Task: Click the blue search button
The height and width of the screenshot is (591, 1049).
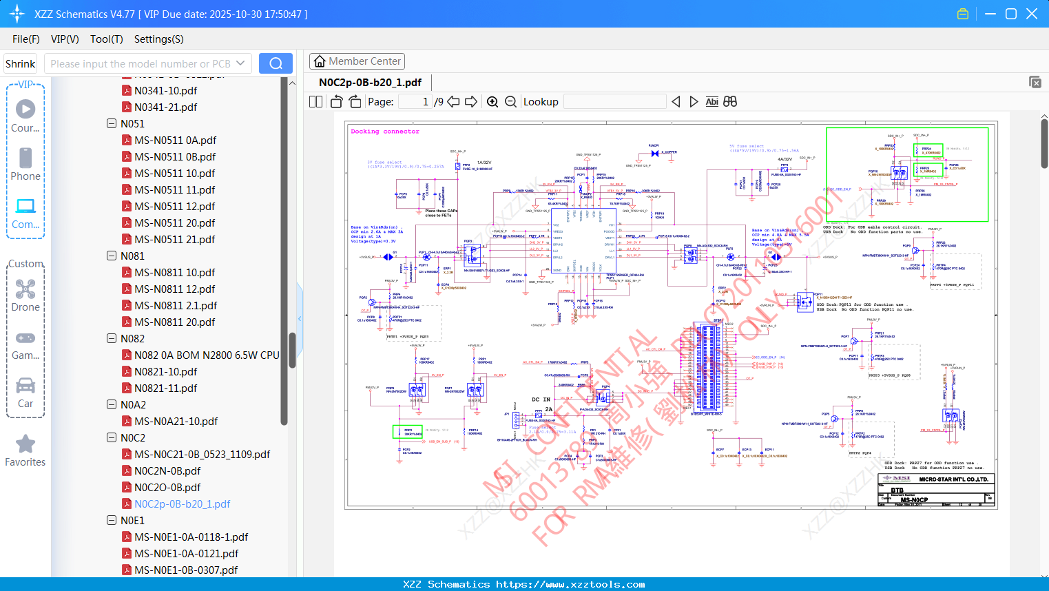Action: (276, 63)
